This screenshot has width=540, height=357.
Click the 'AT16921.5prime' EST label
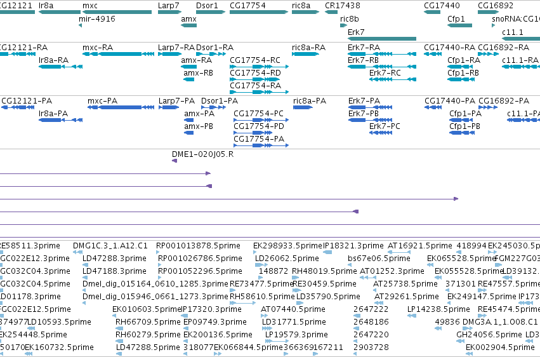(x=420, y=245)
